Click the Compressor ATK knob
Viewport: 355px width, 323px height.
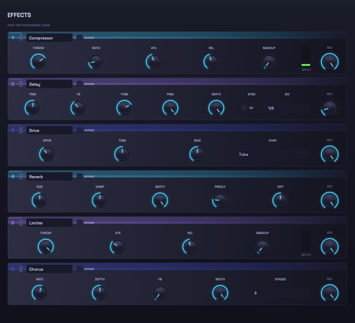154,62
